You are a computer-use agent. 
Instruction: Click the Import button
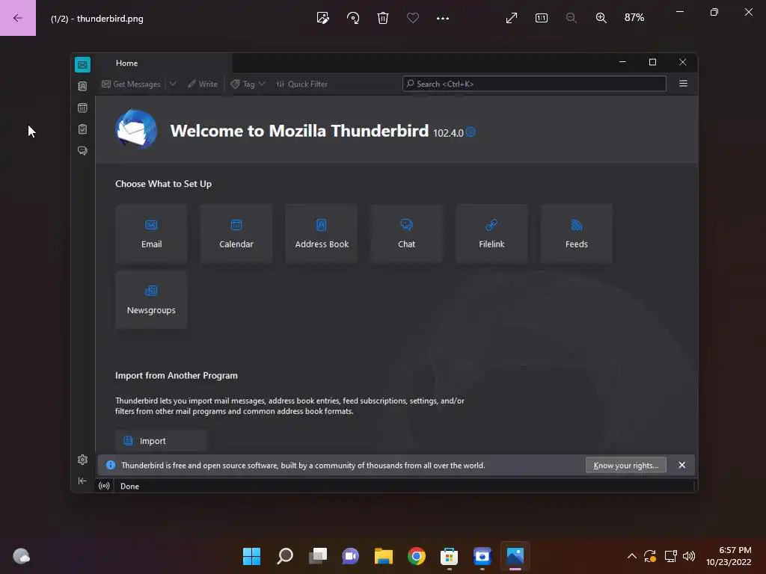161,441
